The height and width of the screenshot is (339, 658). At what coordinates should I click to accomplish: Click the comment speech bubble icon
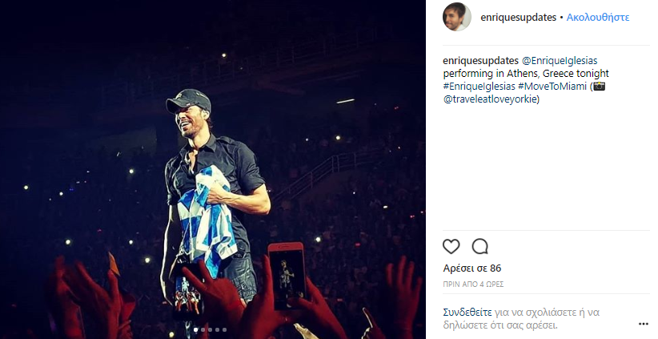480,246
